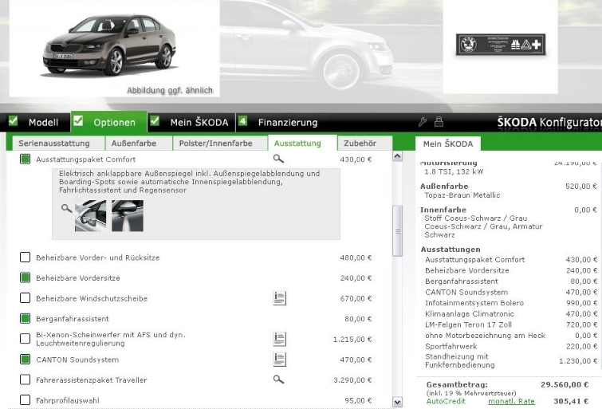Click brown Octavia car preview image
602x409 pixels.
[x=109, y=45]
